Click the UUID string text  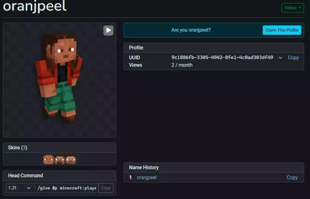(x=222, y=57)
